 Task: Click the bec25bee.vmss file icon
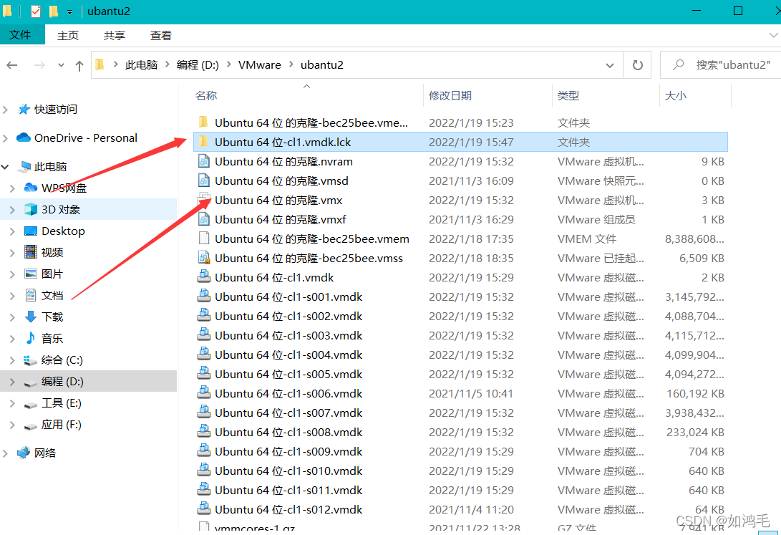(203, 258)
